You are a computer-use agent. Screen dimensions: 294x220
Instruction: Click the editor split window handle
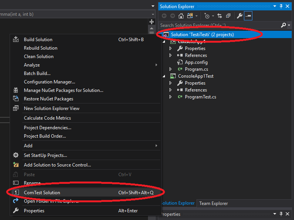[x=152, y=22]
